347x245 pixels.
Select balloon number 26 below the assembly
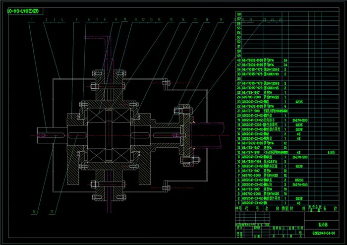click(x=34, y=212)
